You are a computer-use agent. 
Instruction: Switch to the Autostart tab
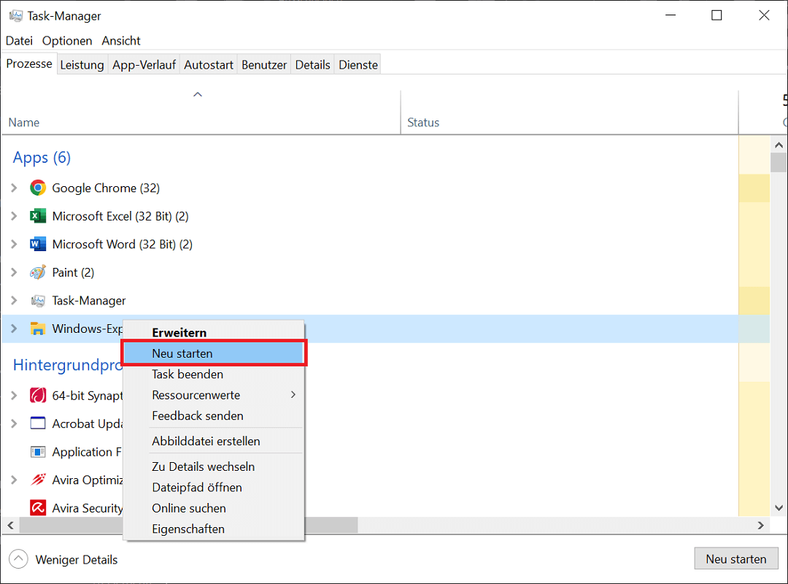[x=209, y=65]
